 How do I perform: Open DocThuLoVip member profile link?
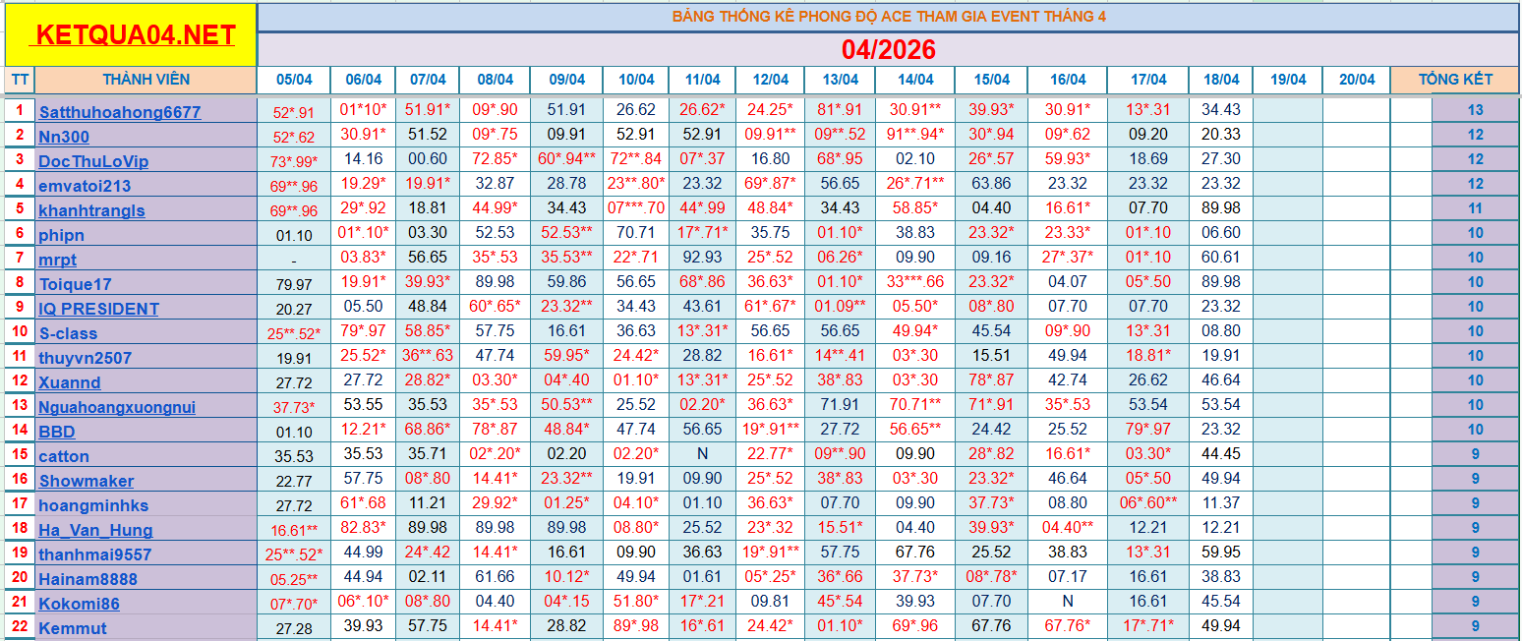pyautogui.click(x=93, y=161)
